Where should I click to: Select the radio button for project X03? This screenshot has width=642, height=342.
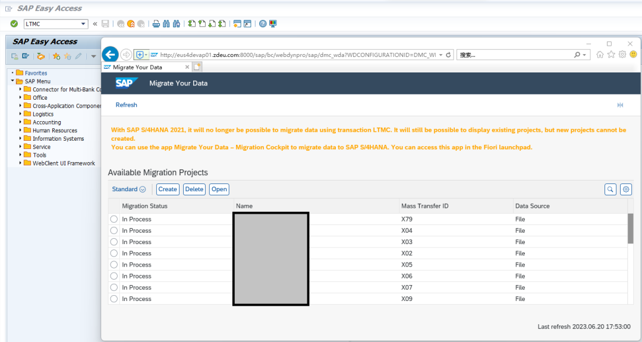114,242
